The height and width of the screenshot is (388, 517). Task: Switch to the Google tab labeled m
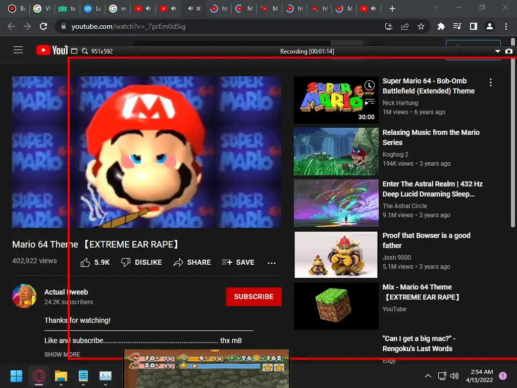(118, 9)
